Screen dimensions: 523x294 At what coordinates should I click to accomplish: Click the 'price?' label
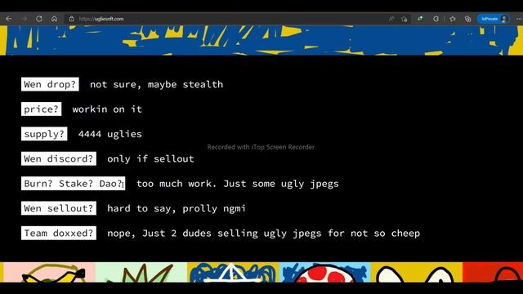pos(42,109)
